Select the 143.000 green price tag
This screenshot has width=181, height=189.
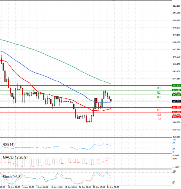[176, 95]
